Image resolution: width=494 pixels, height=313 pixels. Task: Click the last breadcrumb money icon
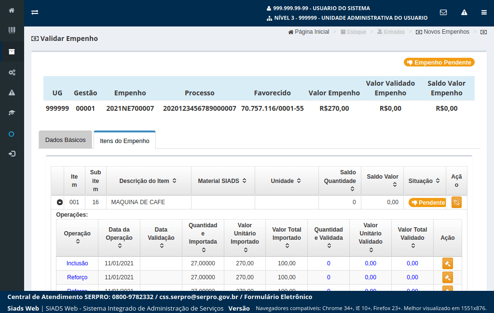[483, 32]
